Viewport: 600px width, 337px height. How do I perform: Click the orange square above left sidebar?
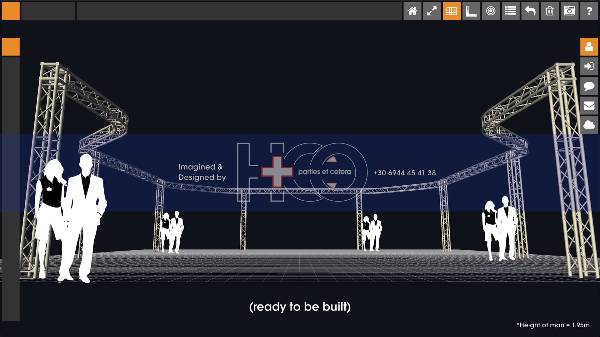pyautogui.click(x=11, y=47)
